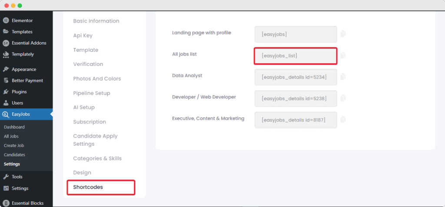This screenshot has height=207, width=445.
Task: Click the WordPress Settings sliders icon
Action: [6, 188]
